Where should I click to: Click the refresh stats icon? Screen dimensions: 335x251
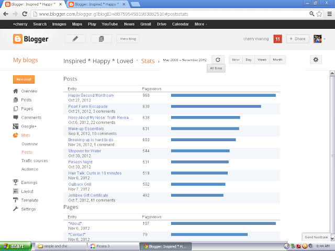(218, 60)
